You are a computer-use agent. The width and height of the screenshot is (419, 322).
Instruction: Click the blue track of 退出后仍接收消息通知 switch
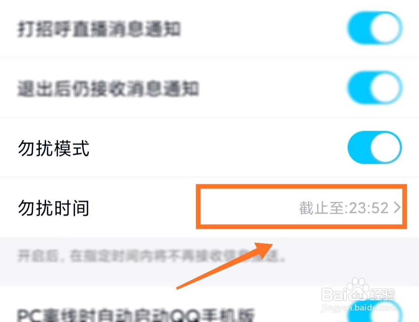[x=359, y=88]
